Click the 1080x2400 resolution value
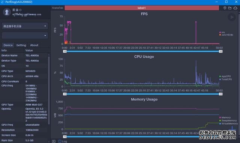 click(32, 130)
